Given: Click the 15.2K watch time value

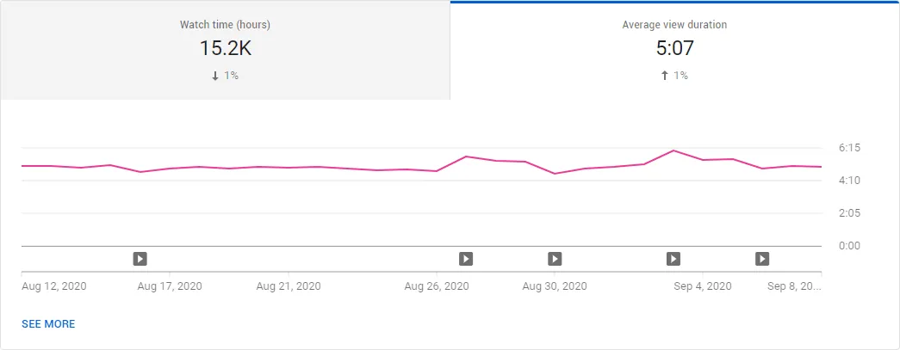Looking at the screenshot, I should pos(225,49).
